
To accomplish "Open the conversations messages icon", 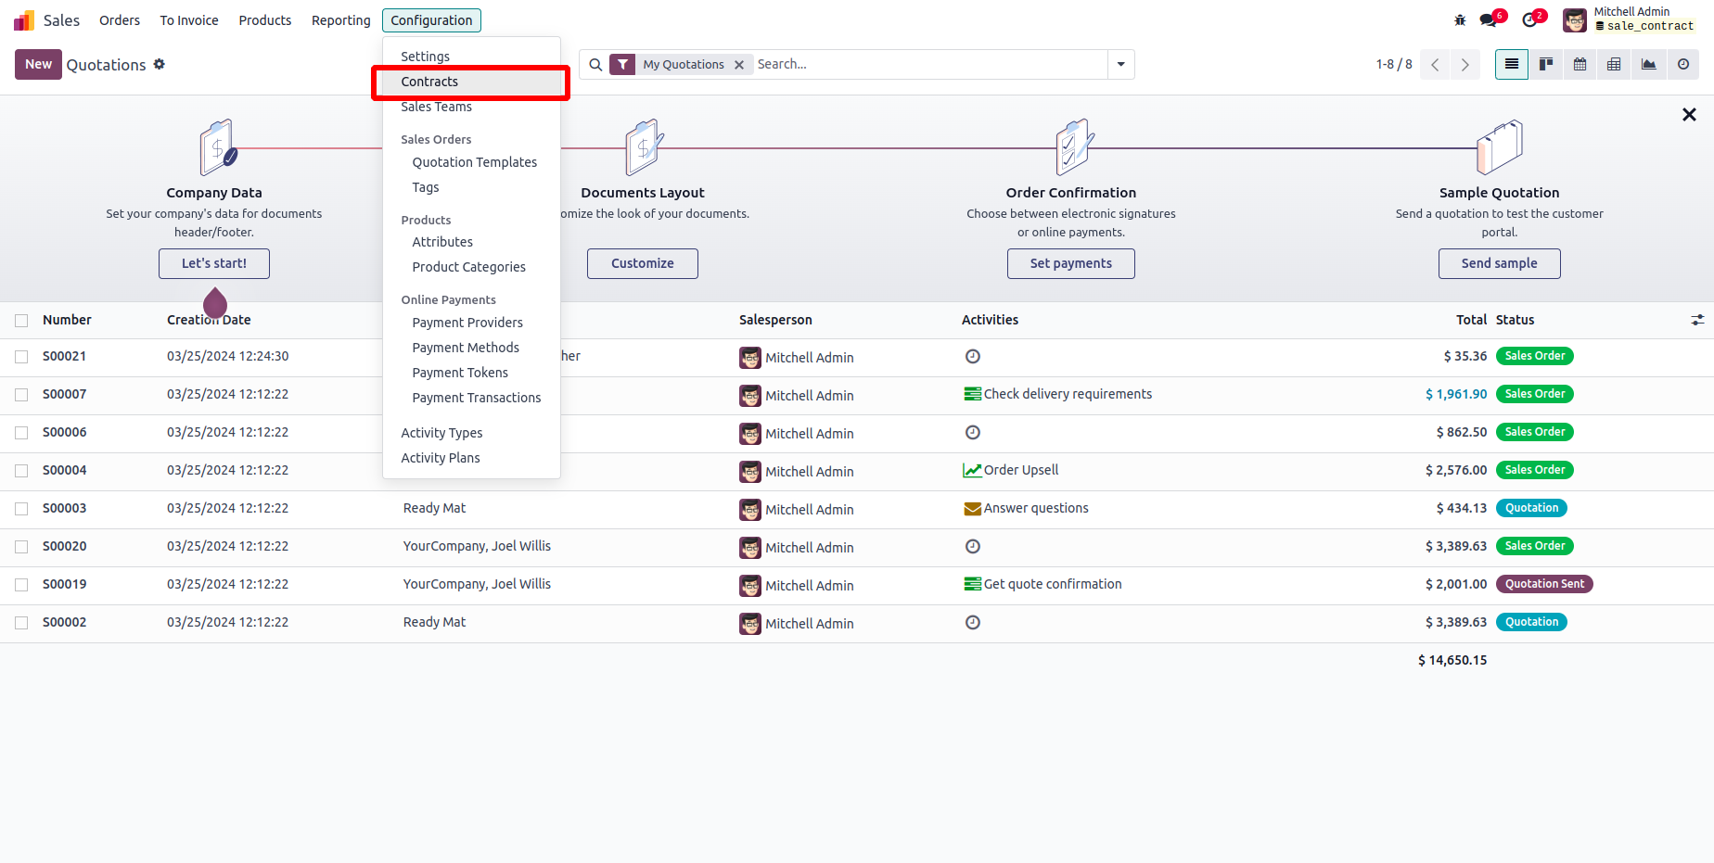I will click(1489, 19).
